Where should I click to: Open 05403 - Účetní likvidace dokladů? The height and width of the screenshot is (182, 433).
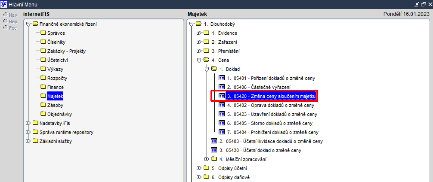coord(271,141)
